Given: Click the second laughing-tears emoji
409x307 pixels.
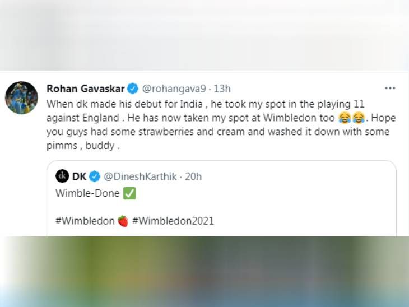Looking at the screenshot, I should pyautogui.click(x=359, y=118).
